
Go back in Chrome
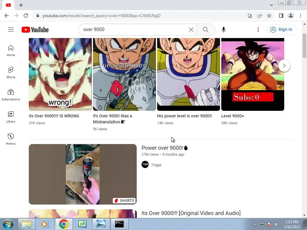coord(7,16)
